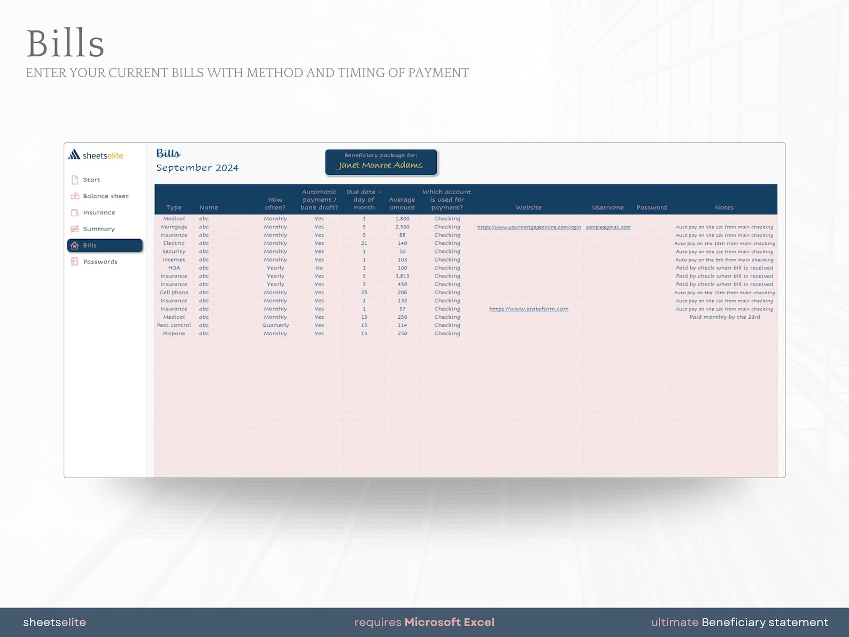Click the Password column header
Viewport: 849px width, 637px height.
click(x=652, y=208)
